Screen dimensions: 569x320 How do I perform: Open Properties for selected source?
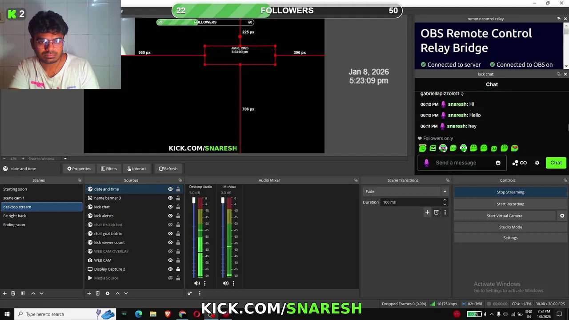pyautogui.click(x=79, y=168)
